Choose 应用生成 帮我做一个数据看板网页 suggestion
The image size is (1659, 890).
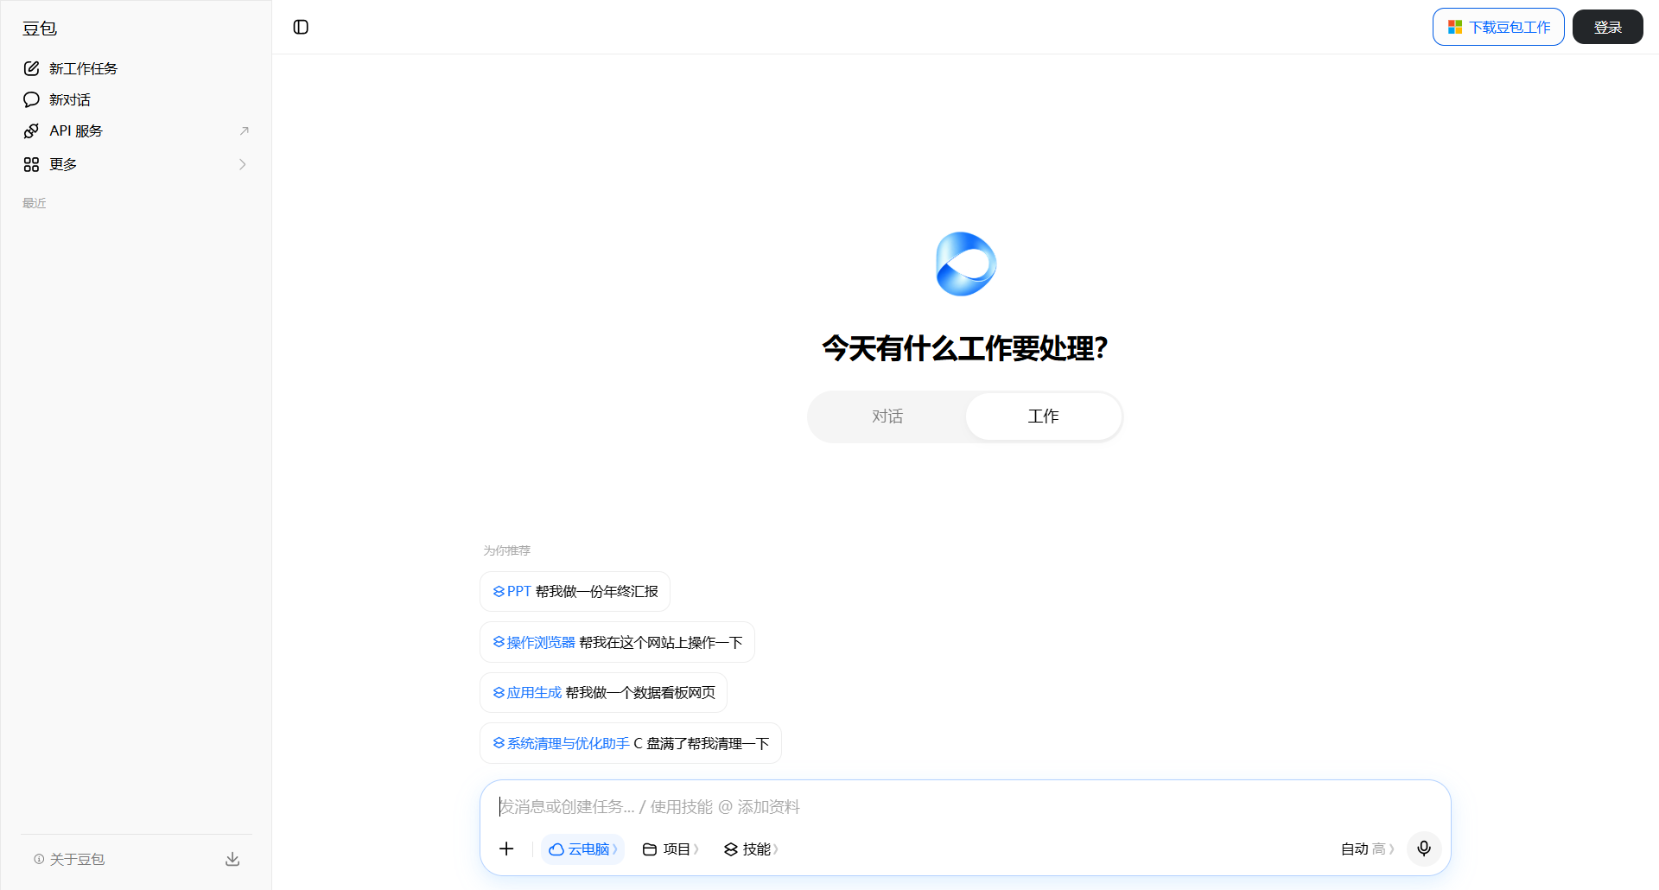tap(603, 693)
